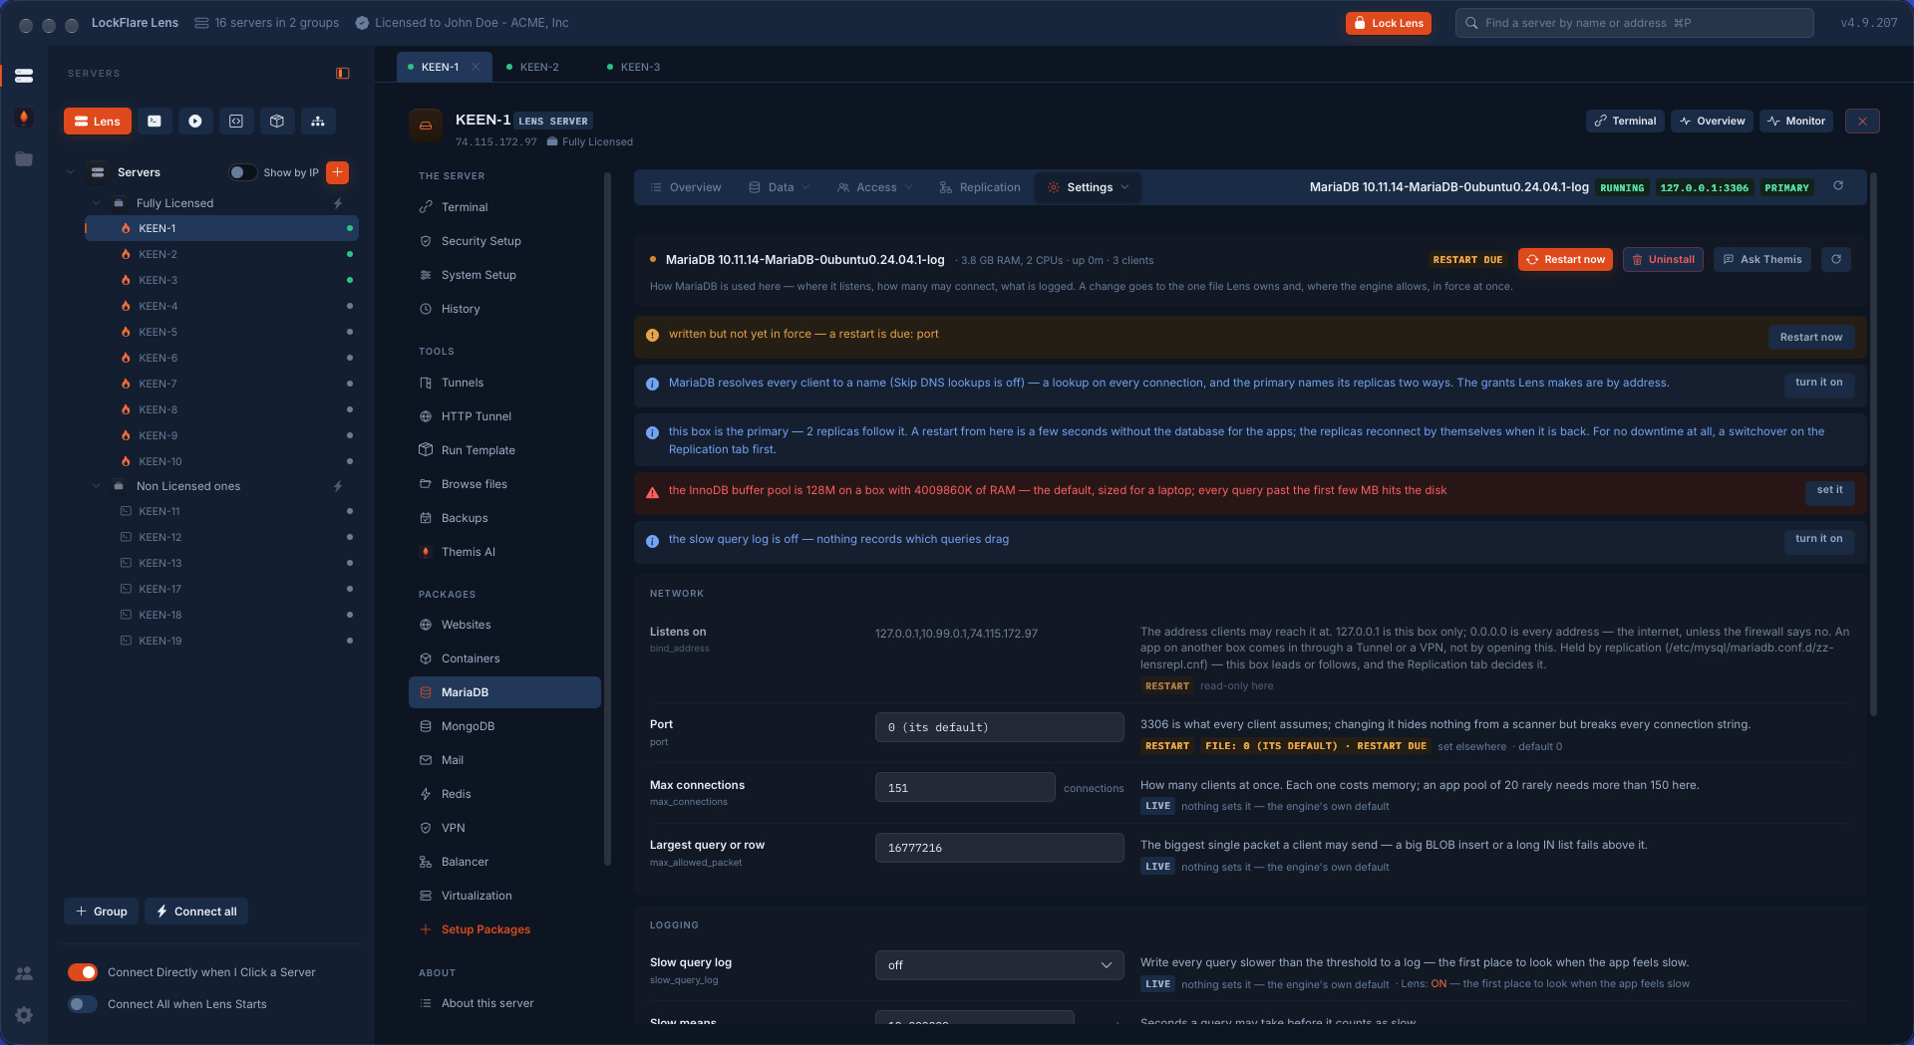Click the play icon in servers toolbar
1914x1045 pixels.
point(195,122)
